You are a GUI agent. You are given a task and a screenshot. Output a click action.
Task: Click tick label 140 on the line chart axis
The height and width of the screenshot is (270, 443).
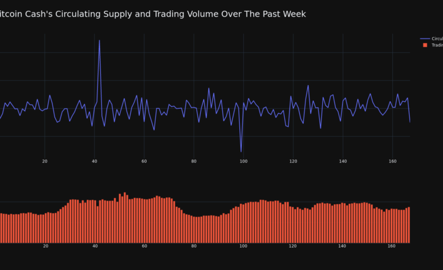coord(343,161)
